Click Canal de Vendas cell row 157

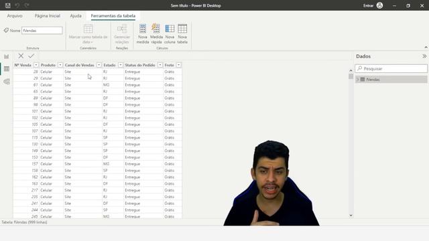tap(83, 164)
